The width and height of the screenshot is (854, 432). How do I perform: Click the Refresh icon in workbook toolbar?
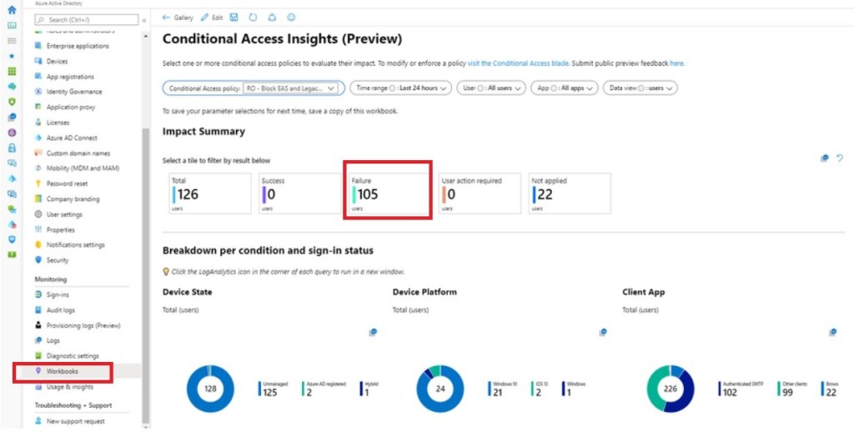tap(252, 18)
